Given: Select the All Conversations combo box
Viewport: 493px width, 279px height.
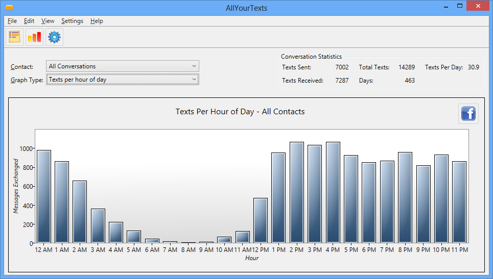Looking at the screenshot, I should 123,66.
